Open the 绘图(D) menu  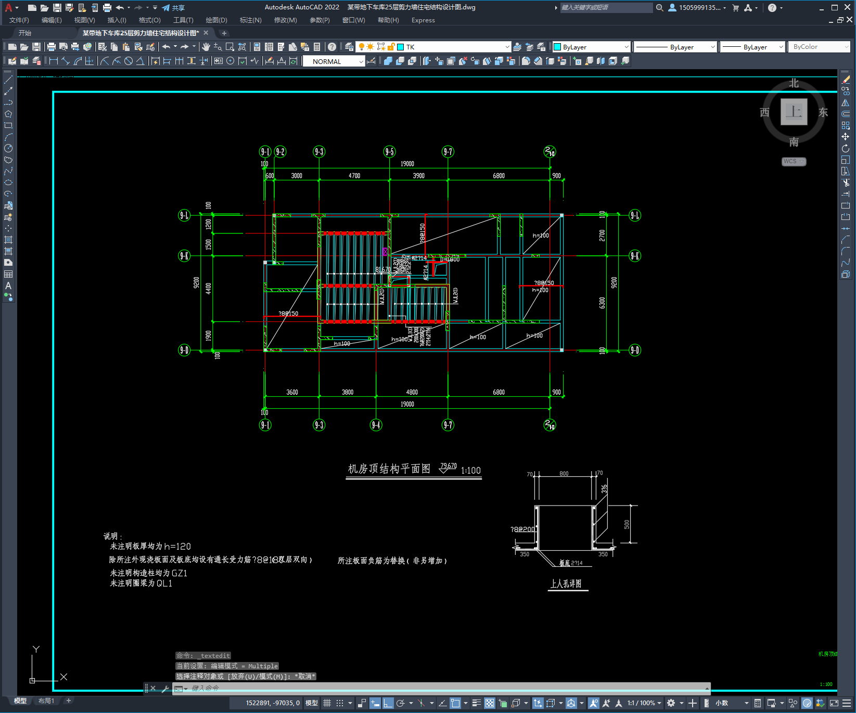tap(216, 20)
